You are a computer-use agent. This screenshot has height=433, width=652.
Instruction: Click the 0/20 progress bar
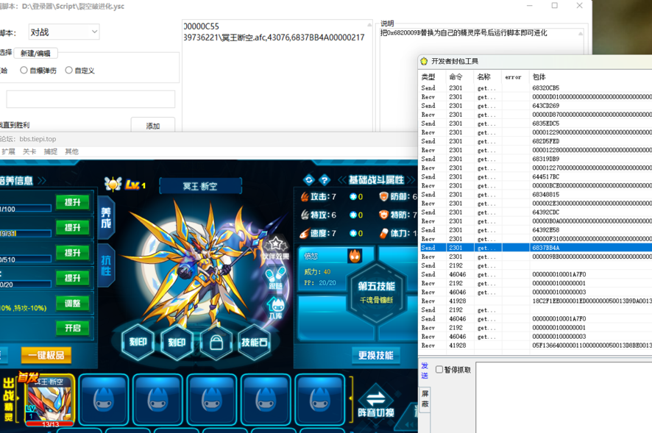(25, 285)
